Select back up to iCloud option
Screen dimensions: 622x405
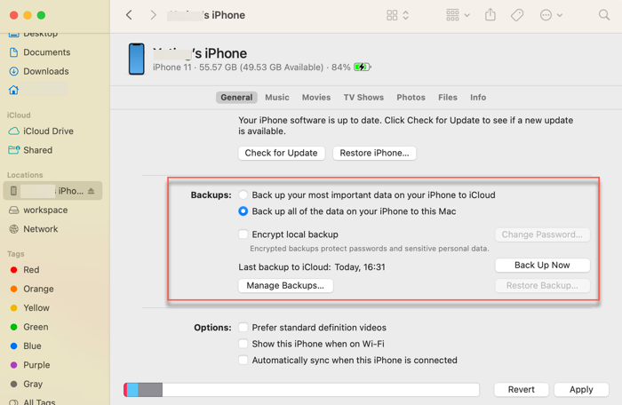coord(243,195)
